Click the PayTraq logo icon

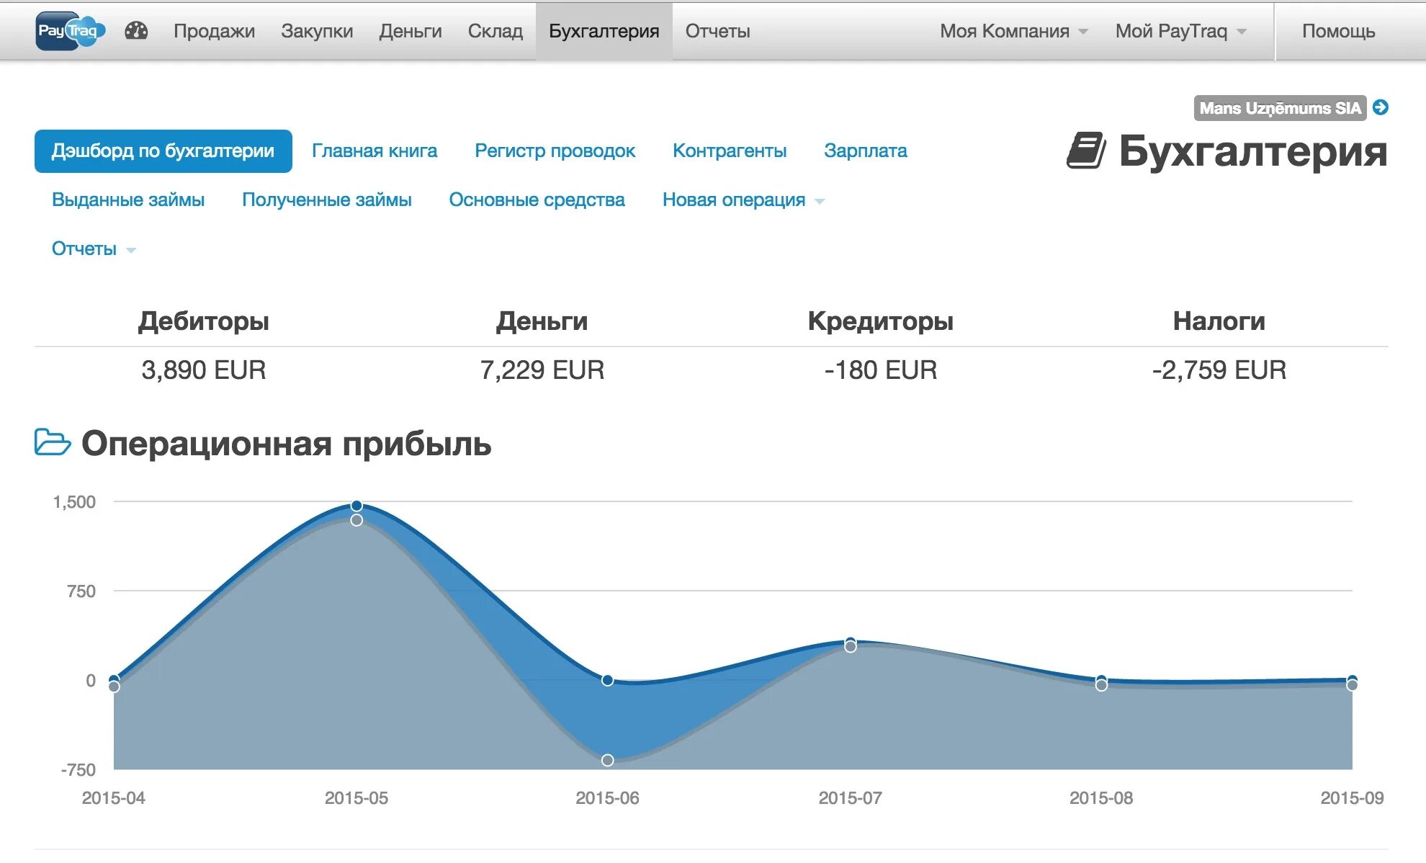pyautogui.click(x=70, y=31)
